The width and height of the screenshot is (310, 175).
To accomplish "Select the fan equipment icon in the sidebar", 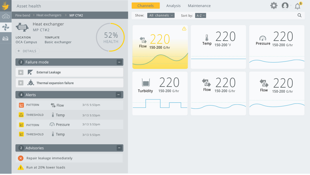I will [x=5, y=27].
